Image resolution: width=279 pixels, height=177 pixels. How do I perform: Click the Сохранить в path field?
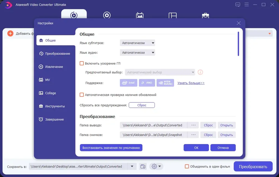[x=78, y=166]
